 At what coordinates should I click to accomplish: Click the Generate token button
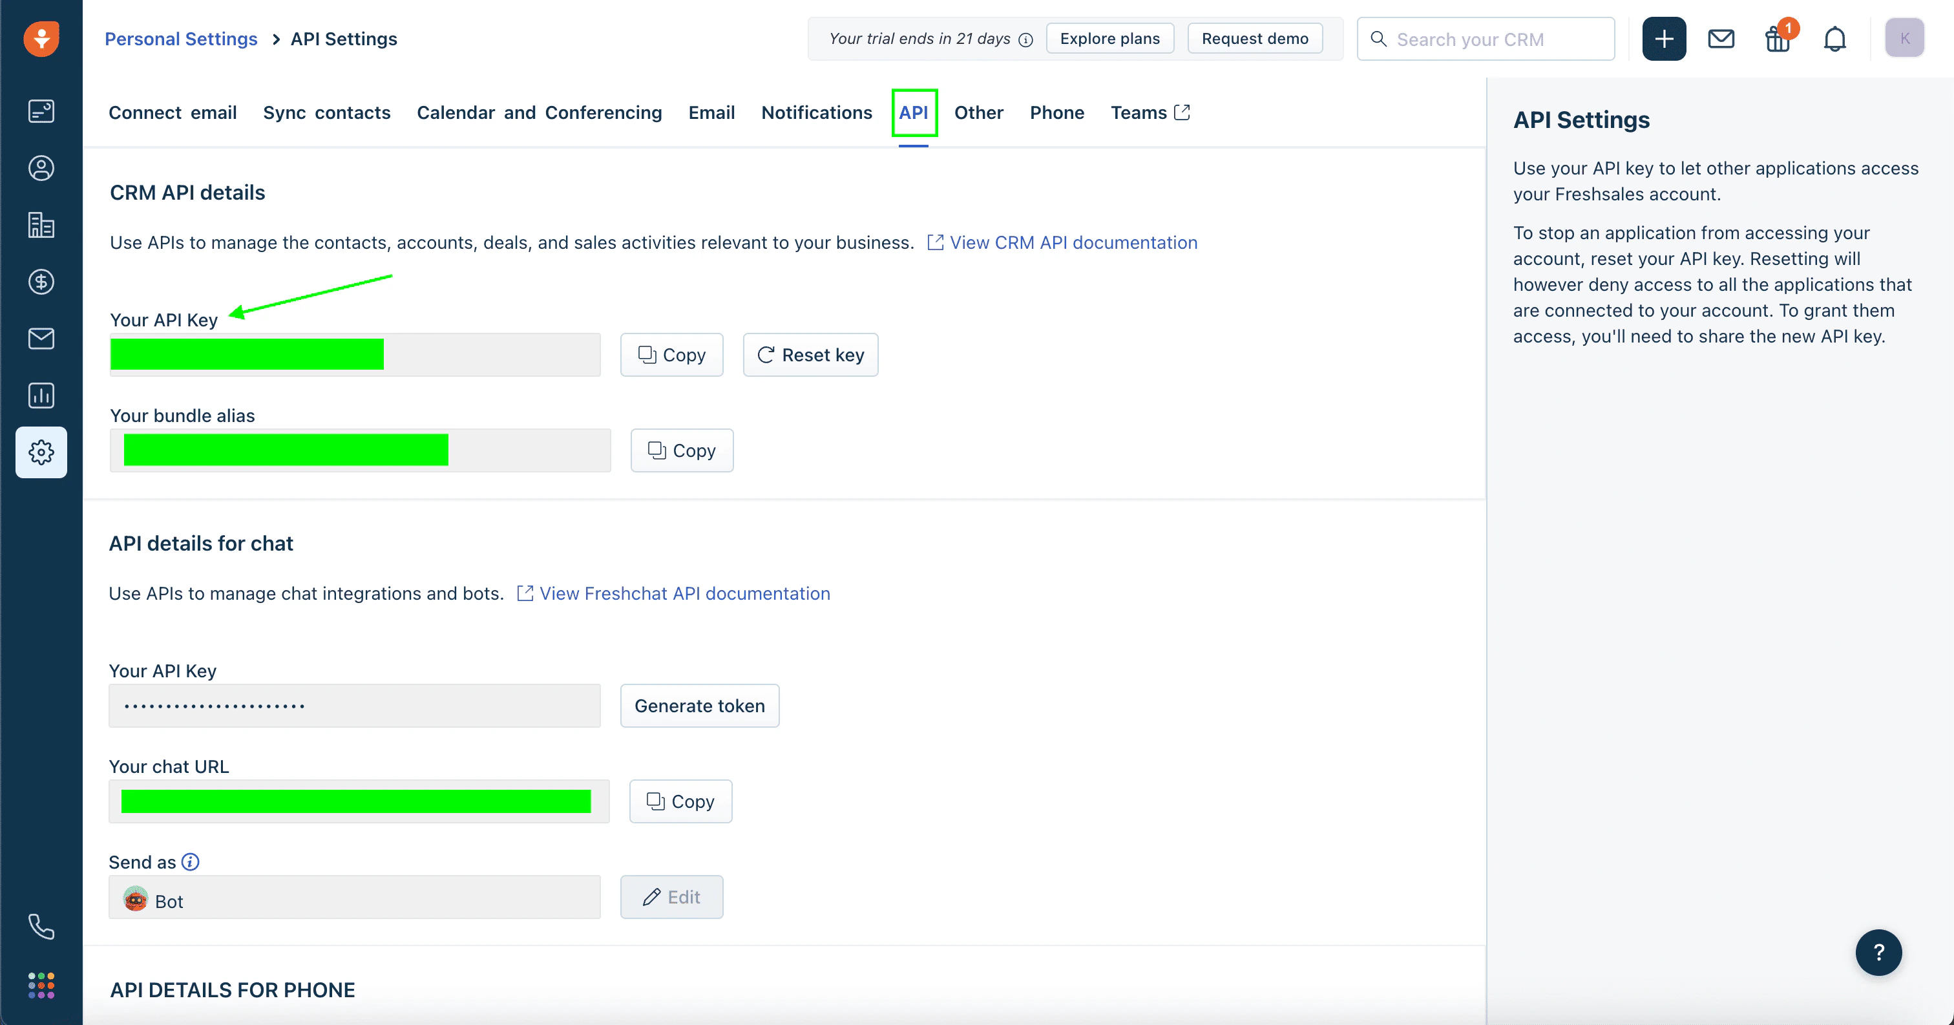699,706
